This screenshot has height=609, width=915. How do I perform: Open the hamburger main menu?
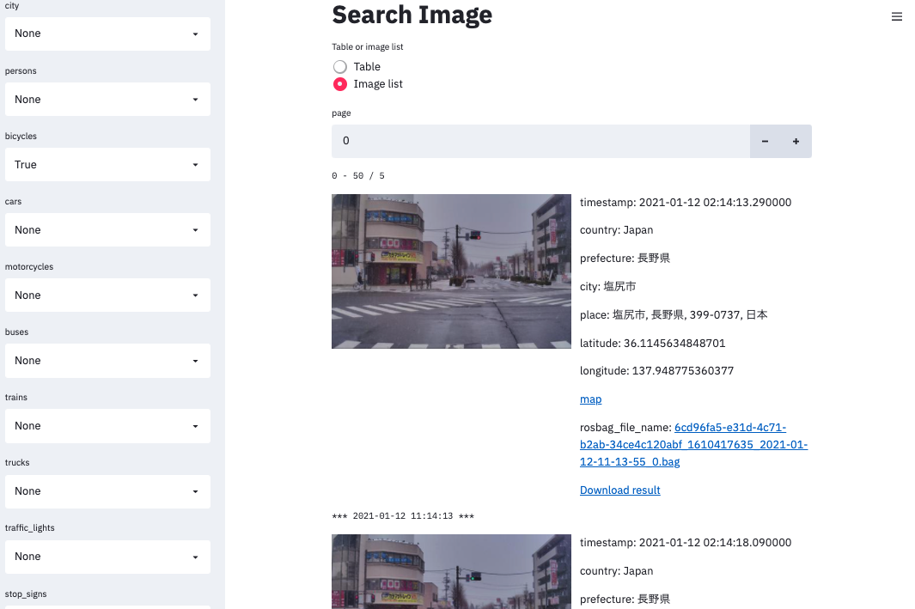[x=896, y=17]
